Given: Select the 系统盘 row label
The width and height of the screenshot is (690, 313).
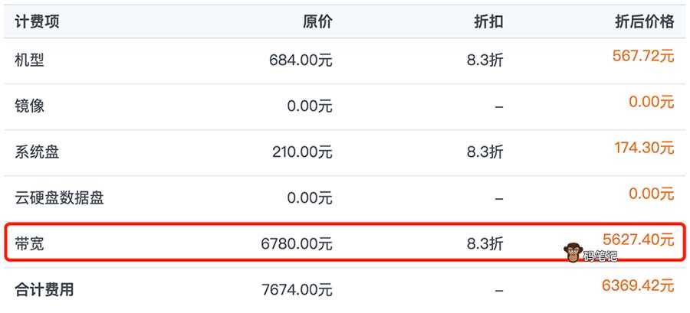Looking at the screenshot, I should (x=37, y=152).
